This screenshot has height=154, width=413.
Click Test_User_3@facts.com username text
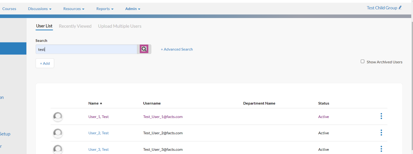tap(163, 150)
